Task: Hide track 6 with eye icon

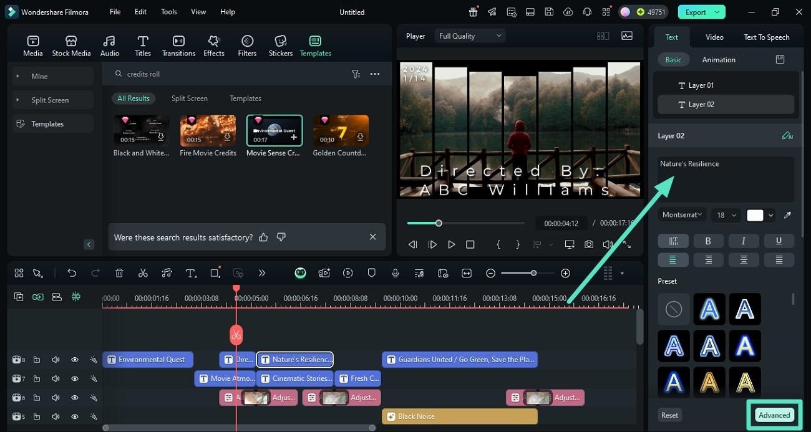Action: click(75, 398)
